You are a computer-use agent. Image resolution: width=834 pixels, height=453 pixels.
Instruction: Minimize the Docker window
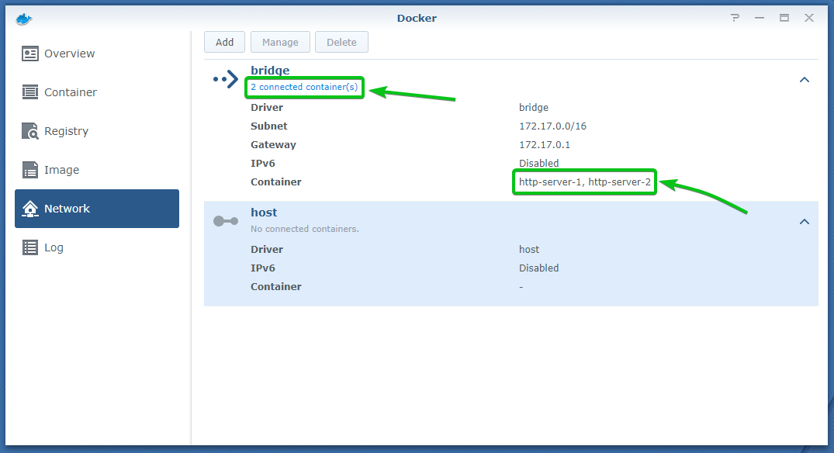[x=760, y=18]
